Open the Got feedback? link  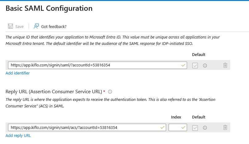pos(54,26)
